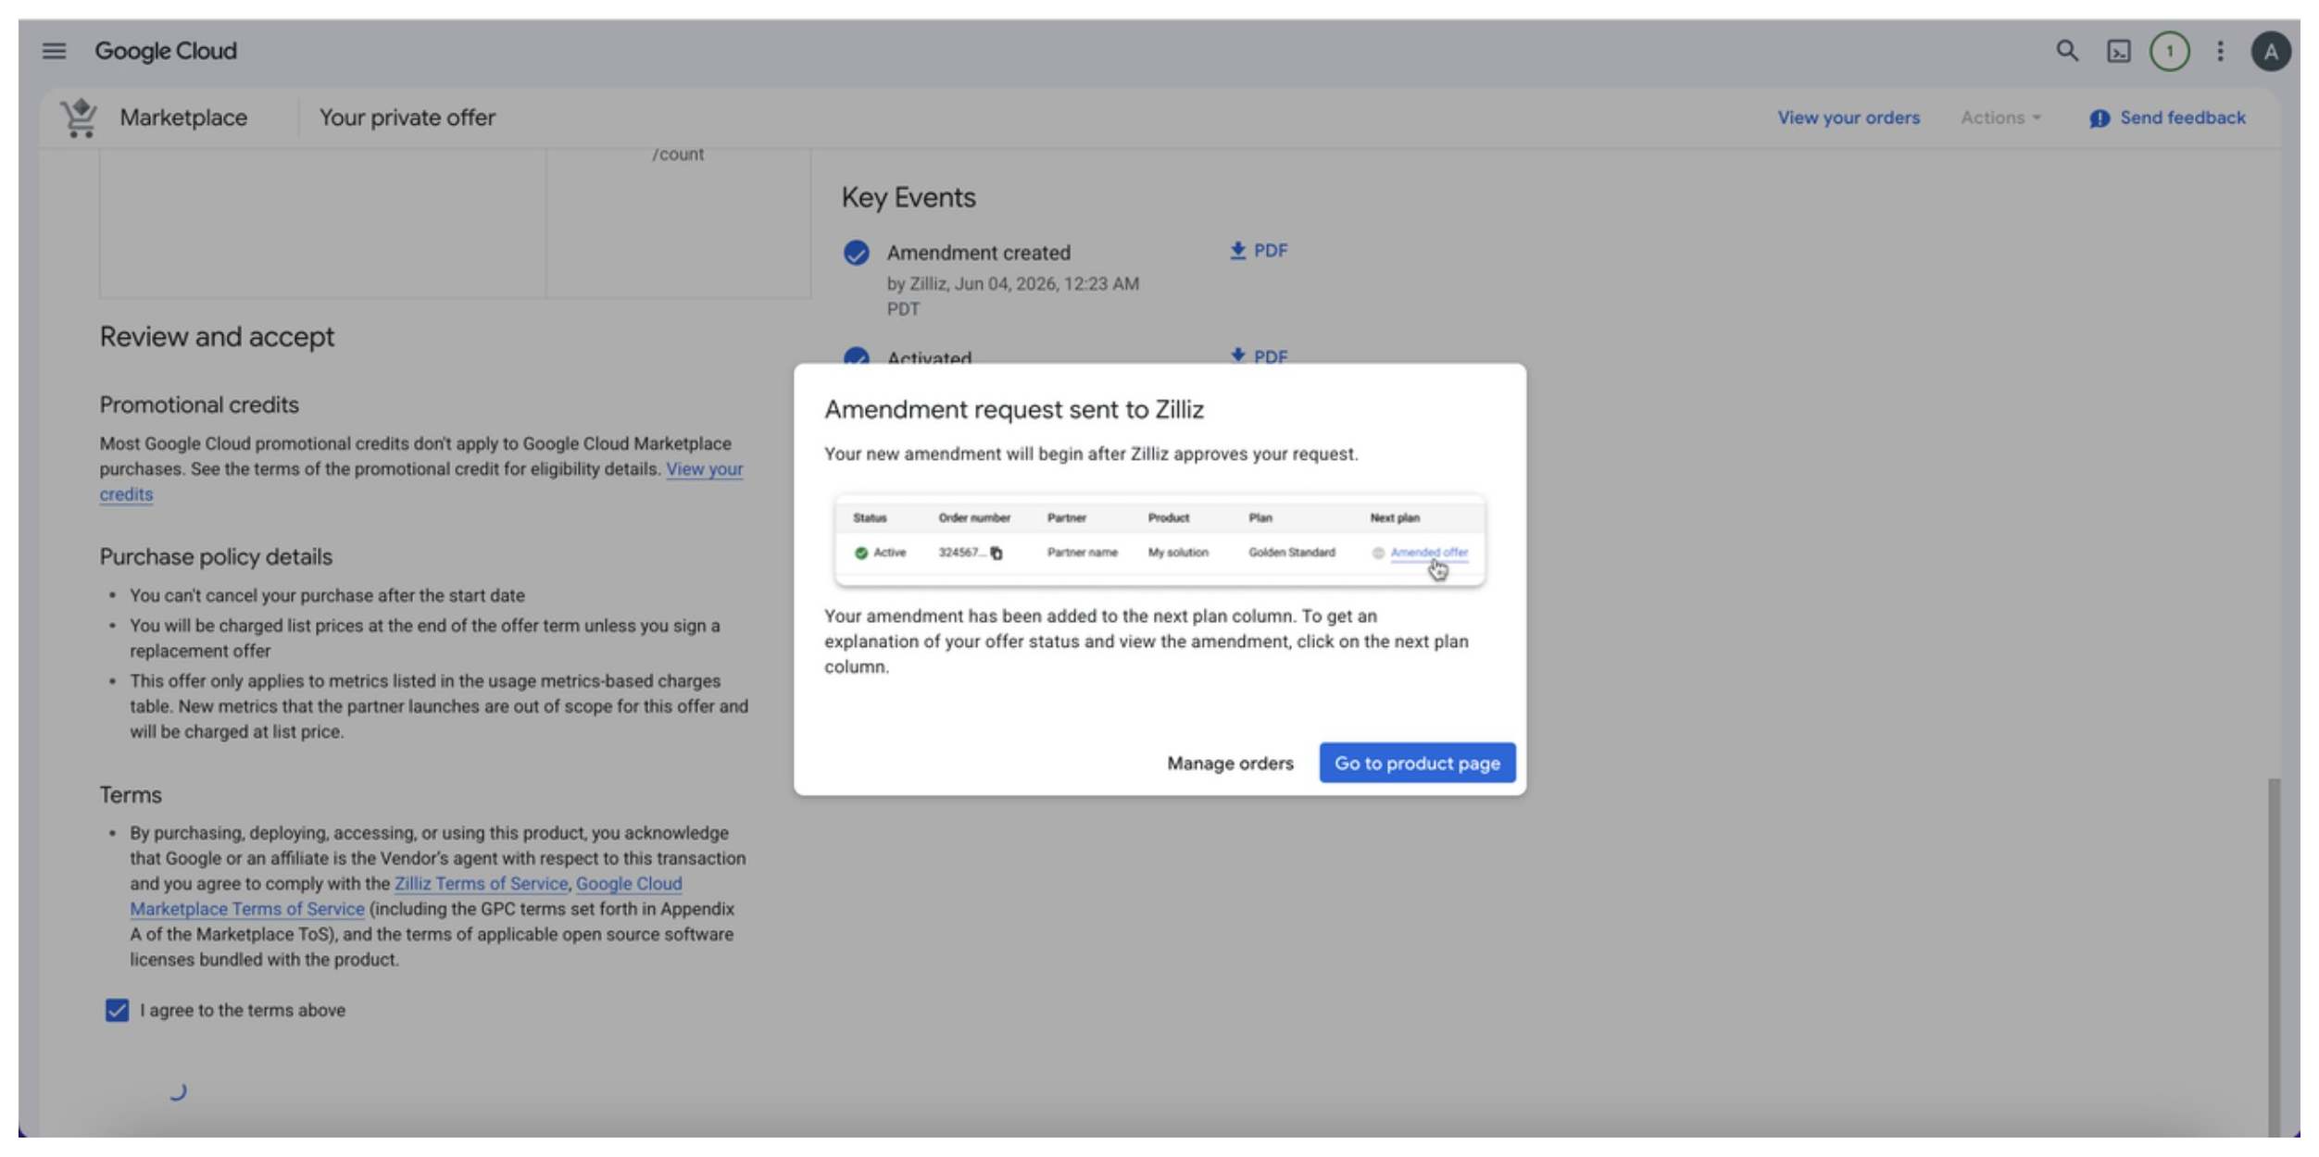Click the Send feedback link
Image resolution: width=2319 pixels, height=1157 pixels.
[2183, 118]
